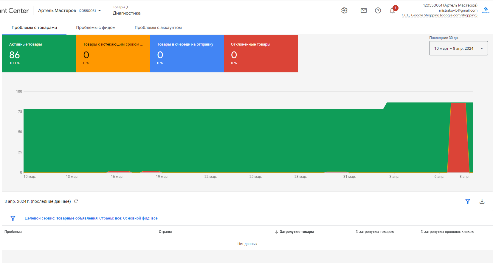Click the filter funnel before Целевой сервис
The width and height of the screenshot is (493, 263).
(x=13, y=218)
